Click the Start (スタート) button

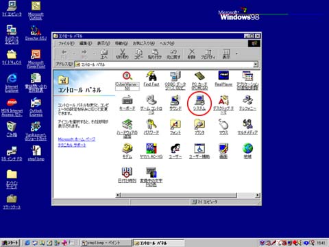(10, 243)
